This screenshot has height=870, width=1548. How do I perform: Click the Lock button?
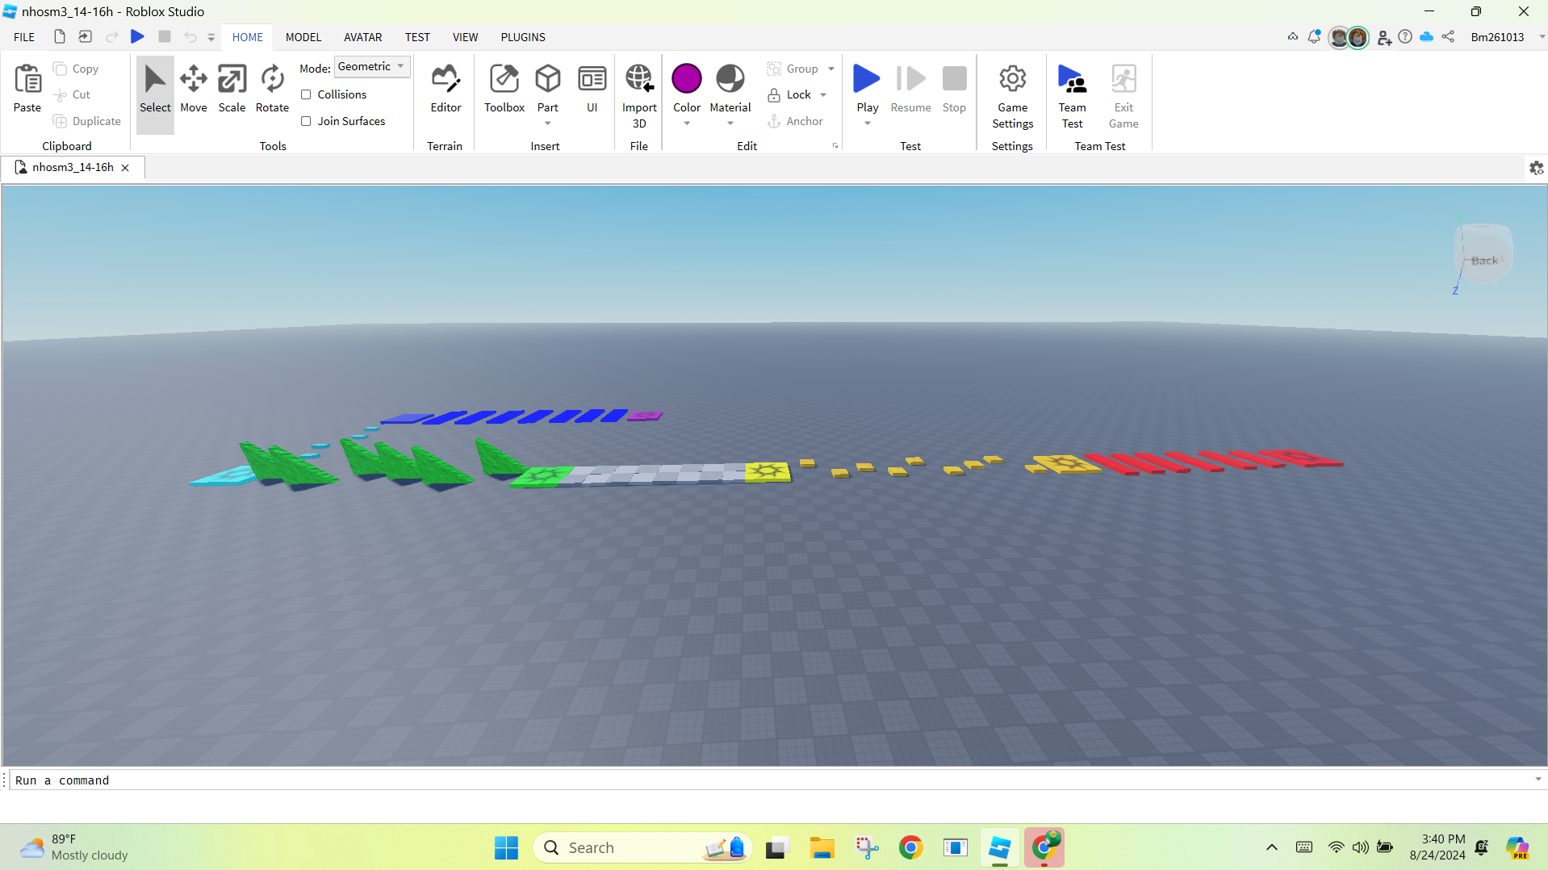coord(789,94)
